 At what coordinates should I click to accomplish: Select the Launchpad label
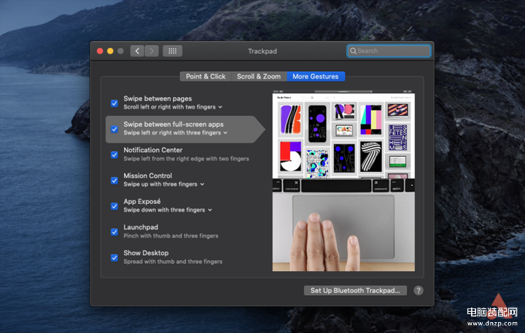(141, 227)
